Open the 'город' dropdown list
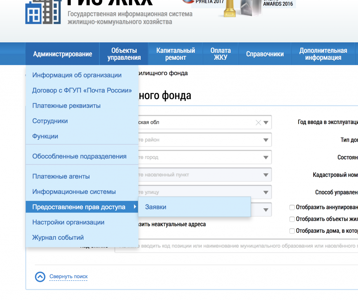 (266, 158)
